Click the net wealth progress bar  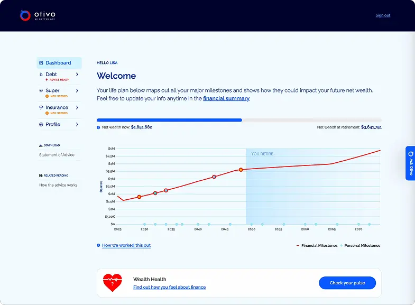click(239, 120)
